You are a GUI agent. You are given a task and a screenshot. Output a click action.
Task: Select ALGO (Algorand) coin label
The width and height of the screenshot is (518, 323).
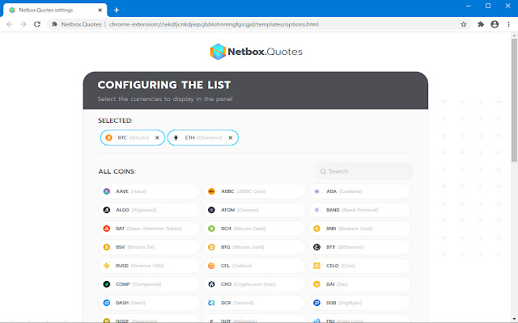136,210
